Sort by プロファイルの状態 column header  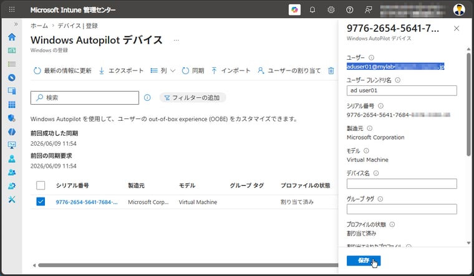click(306, 186)
